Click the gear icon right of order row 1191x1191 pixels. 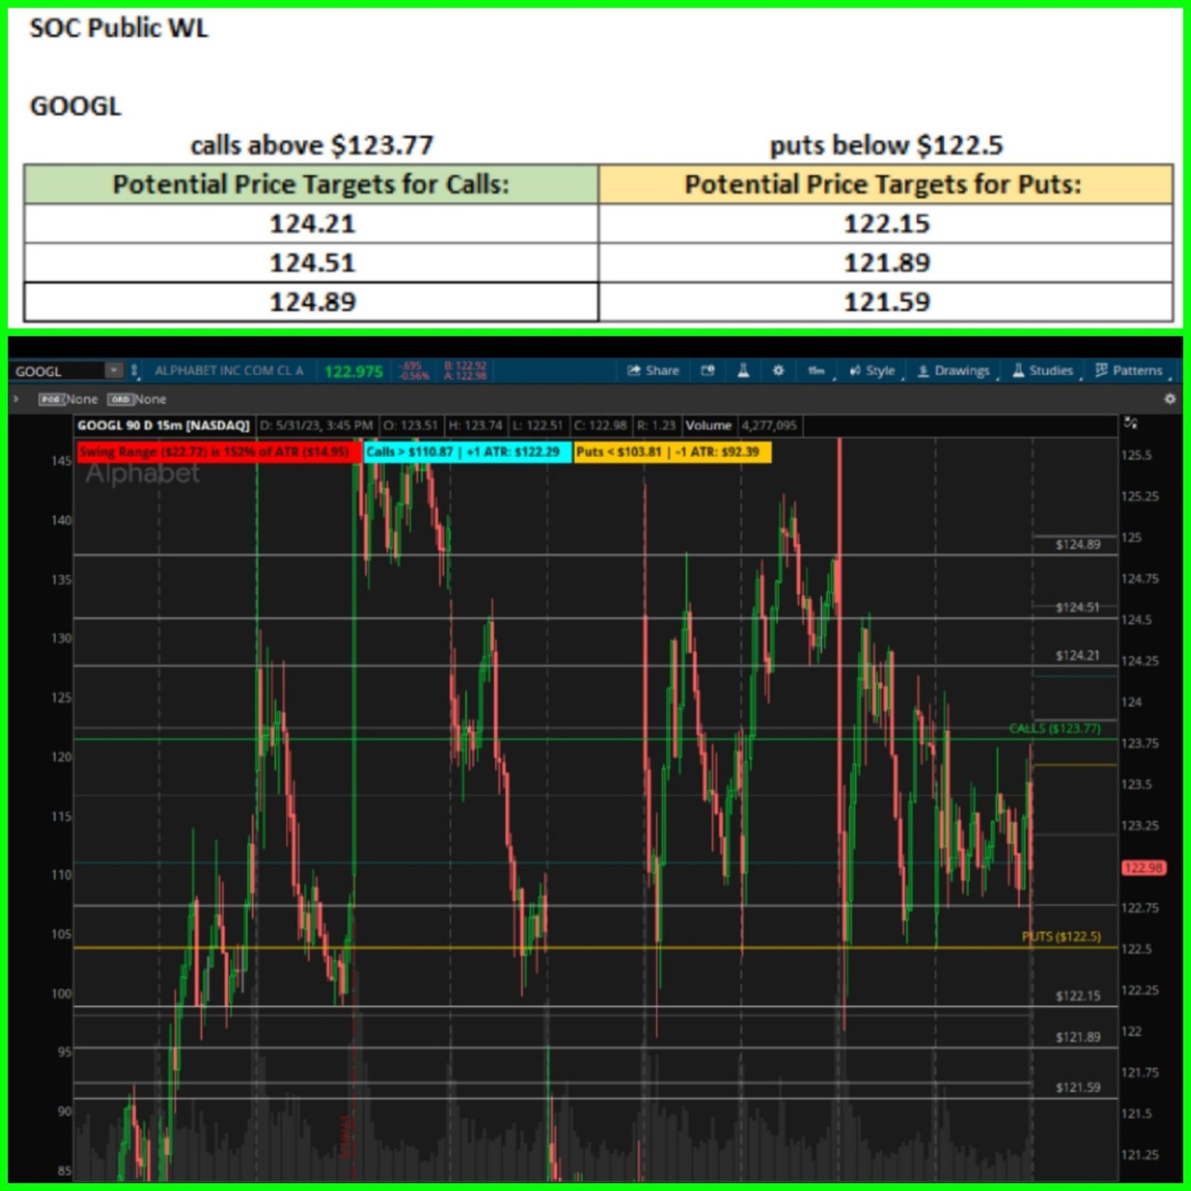[1169, 399]
